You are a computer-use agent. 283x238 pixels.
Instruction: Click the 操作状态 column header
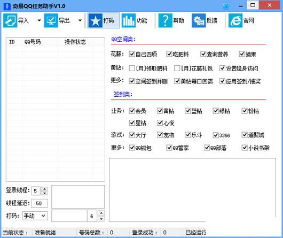click(75, 42)
